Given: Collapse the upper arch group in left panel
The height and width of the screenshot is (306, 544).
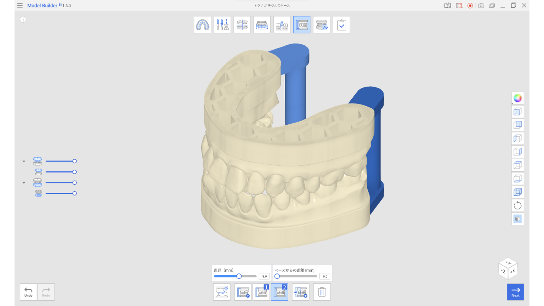Looking at the screenshot, I should point(24,161).
